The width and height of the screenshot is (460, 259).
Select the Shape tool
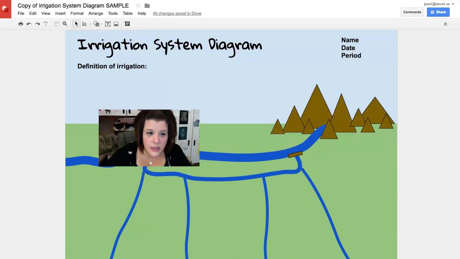[x=96, y=24]
